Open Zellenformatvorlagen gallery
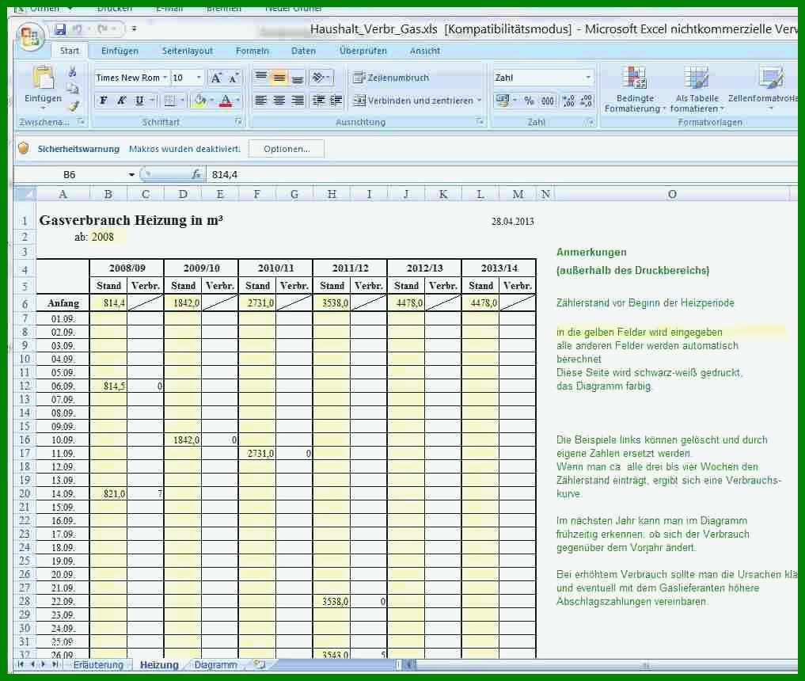805x681 pixels. [x=763, y=89]
